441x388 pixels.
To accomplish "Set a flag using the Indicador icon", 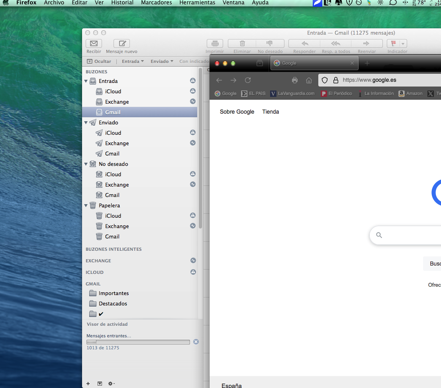I will coord(394,44).
